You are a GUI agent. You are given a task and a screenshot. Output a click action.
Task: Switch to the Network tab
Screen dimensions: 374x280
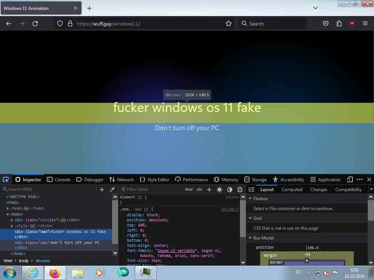(x=121, y=179)
